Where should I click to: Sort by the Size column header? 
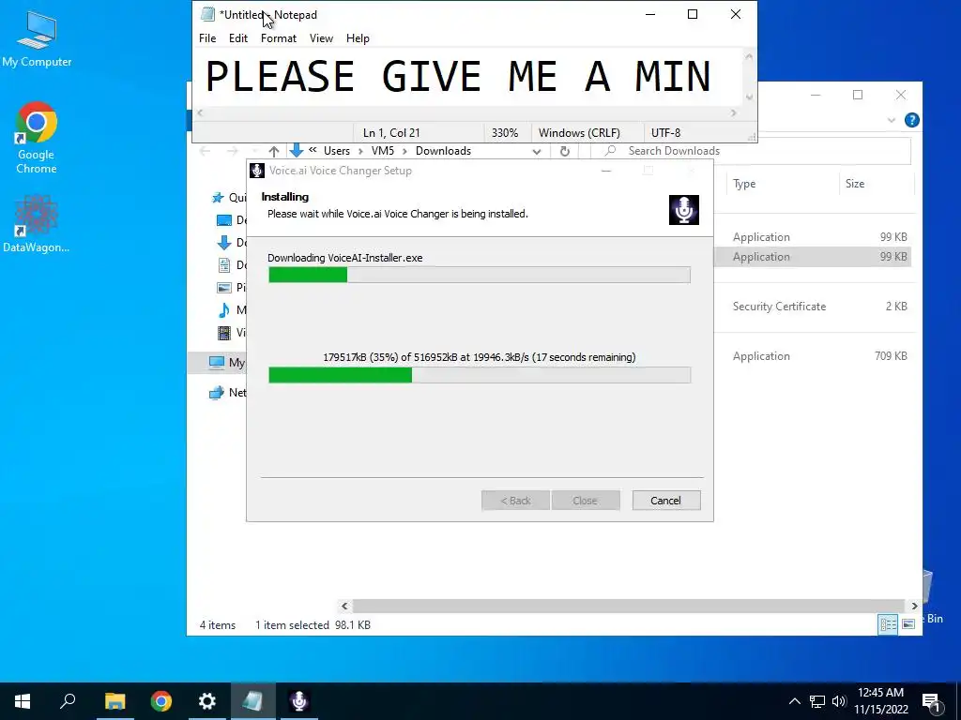tap(877, 184)
